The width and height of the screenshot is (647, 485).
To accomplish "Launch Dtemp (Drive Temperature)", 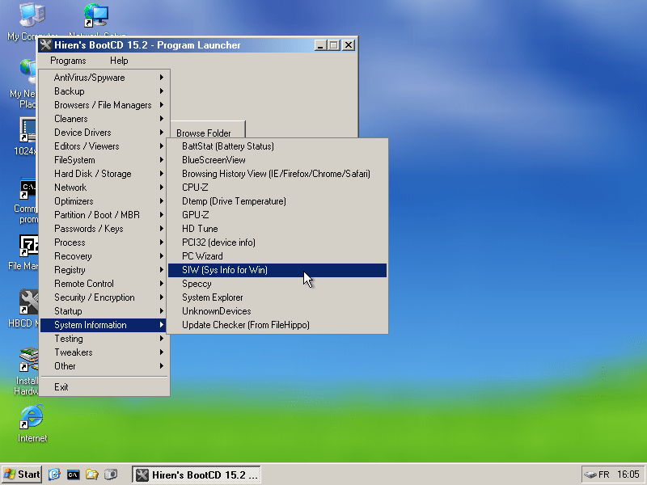I will click(x=277, y=201).
